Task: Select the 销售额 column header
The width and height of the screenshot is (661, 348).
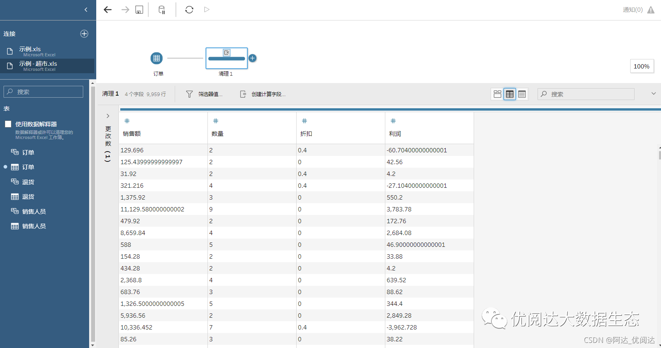Action: pyautogui.click(x=132, y=134)
